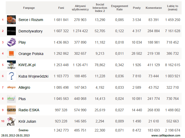
Task: Click the Demotywatory fanpage logo
Action: [x=11, y=31]
